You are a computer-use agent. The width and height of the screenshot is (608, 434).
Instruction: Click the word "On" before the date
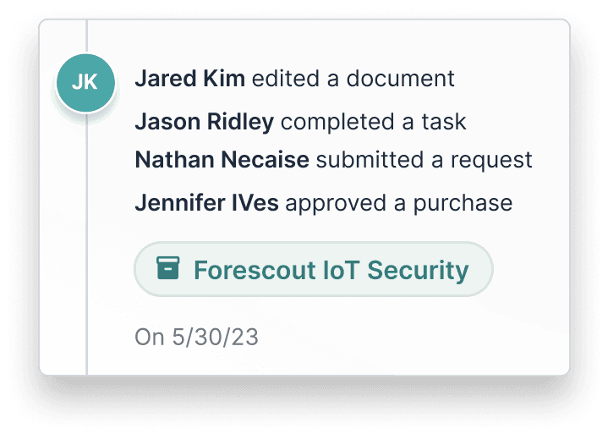pos(150,338)
